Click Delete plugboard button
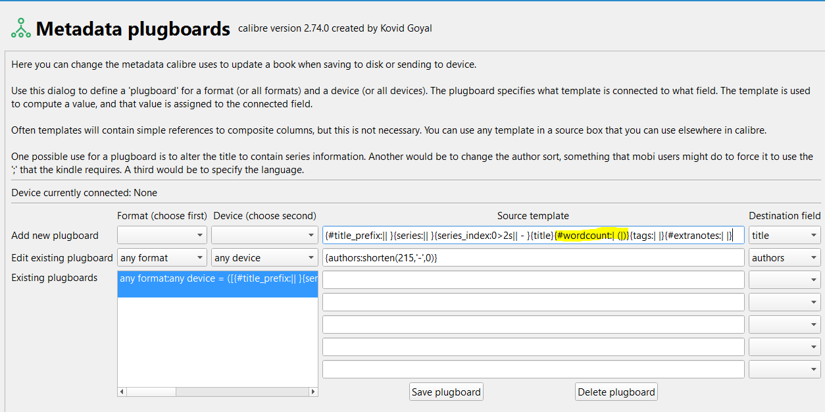 pyautogui.click(x=616, y=392)
